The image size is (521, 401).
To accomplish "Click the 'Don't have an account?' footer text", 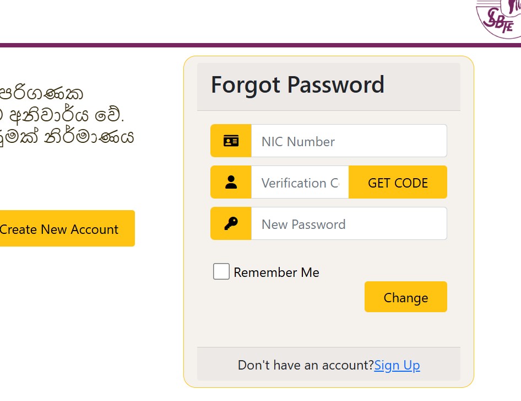I will click(306, 365).
